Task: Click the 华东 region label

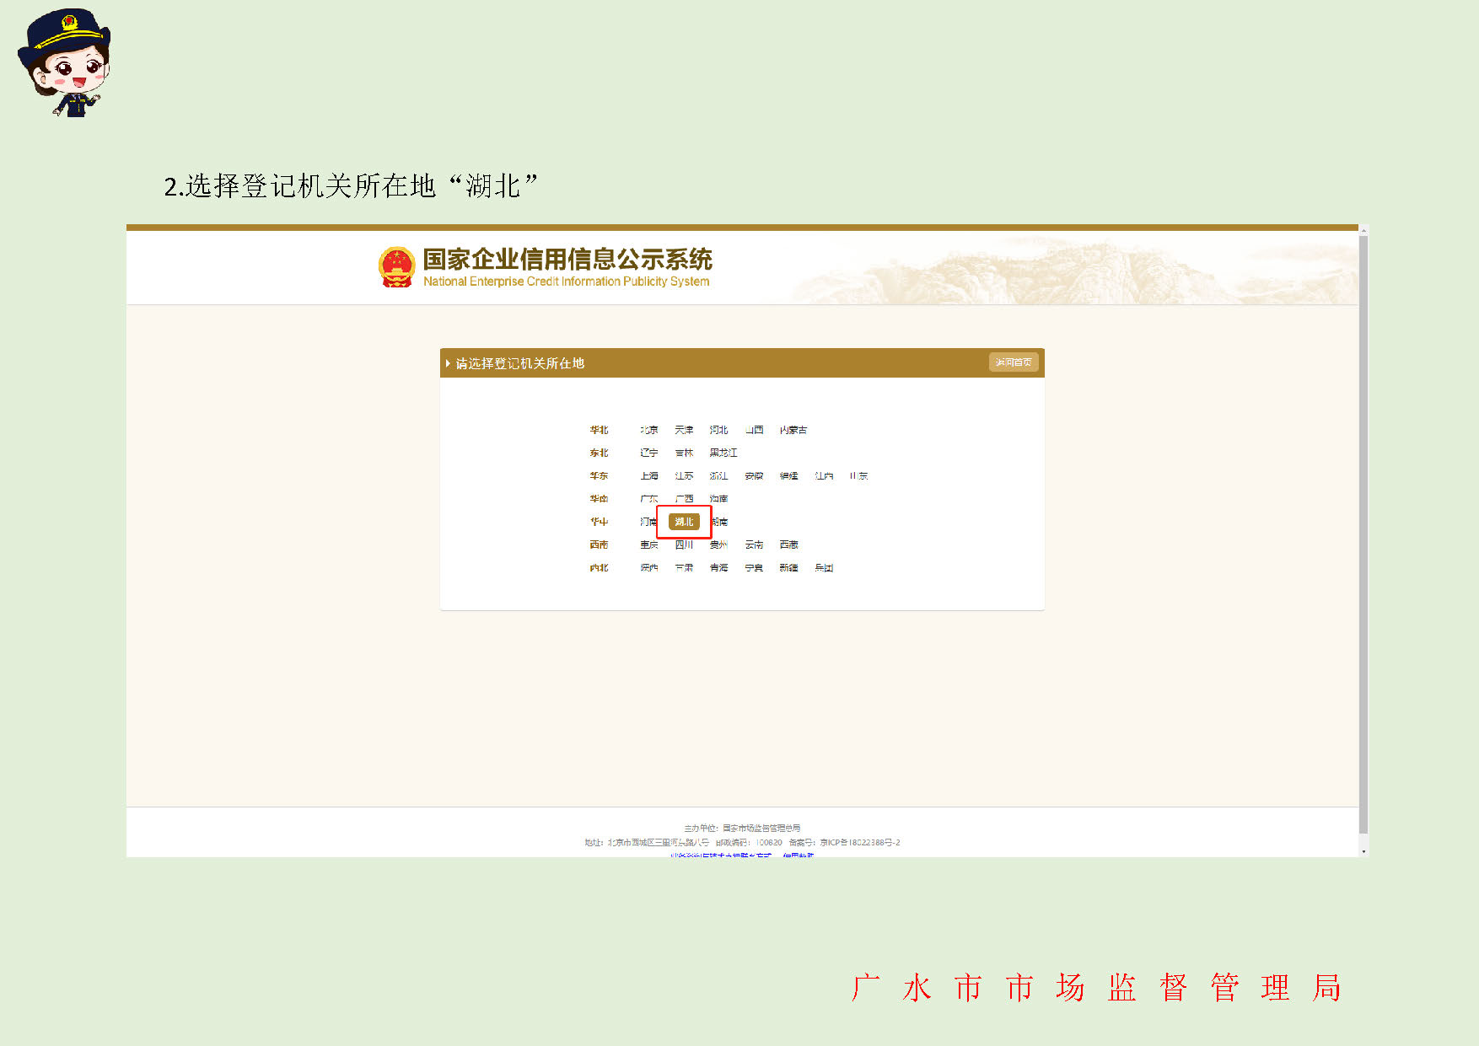Action: pos(599,476)
